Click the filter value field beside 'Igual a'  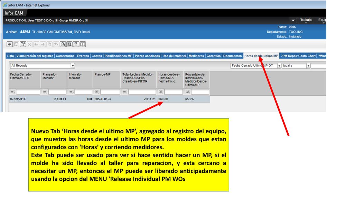click(318, 66)
